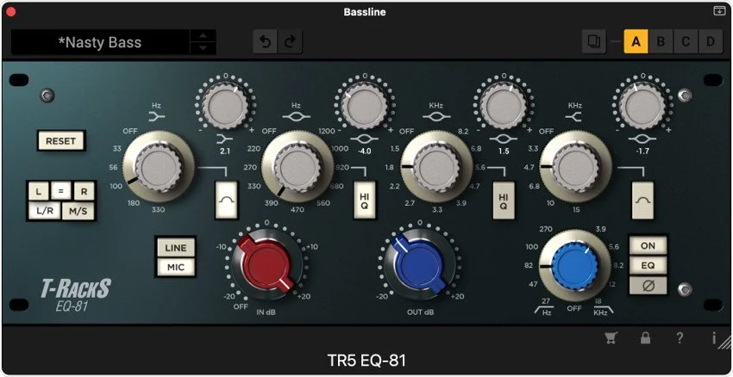This screenshot has height=377, width=733.
Task: Close the Bassline plugin window
Action: (10, 12)
